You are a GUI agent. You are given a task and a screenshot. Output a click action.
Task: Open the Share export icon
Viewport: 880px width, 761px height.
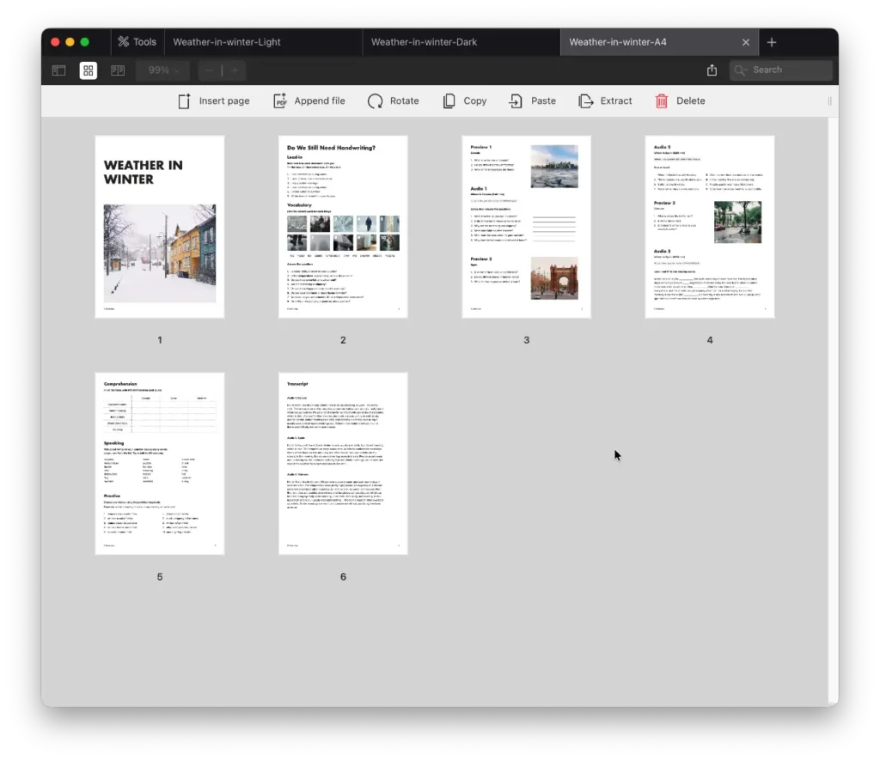pos(712,70)
